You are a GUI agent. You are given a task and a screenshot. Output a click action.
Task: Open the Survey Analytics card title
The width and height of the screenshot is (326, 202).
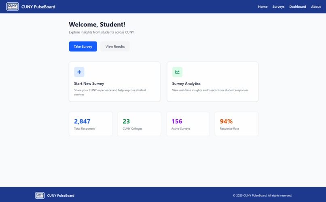pos(186,84)
